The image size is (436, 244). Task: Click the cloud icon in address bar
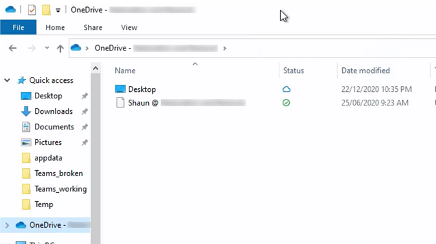tap(76, 48)
